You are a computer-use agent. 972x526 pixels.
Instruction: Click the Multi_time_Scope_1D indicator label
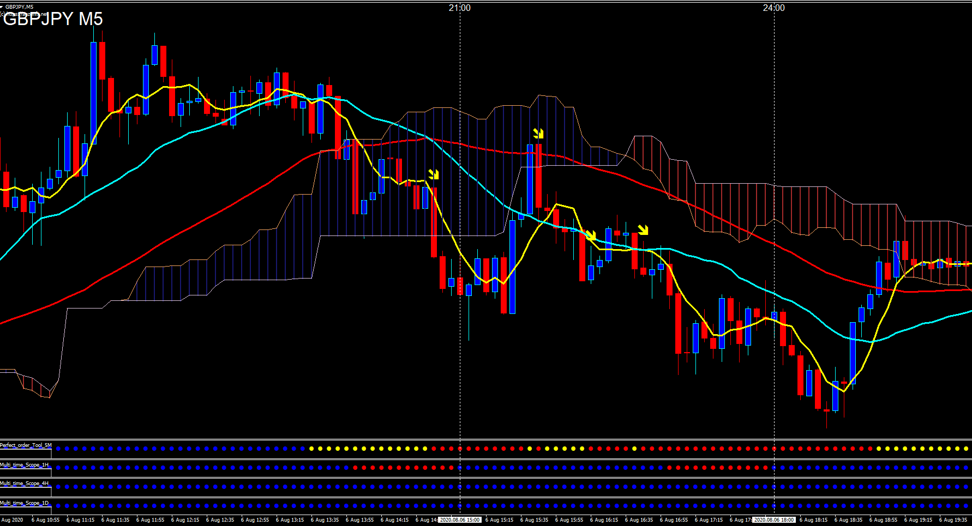24,503
